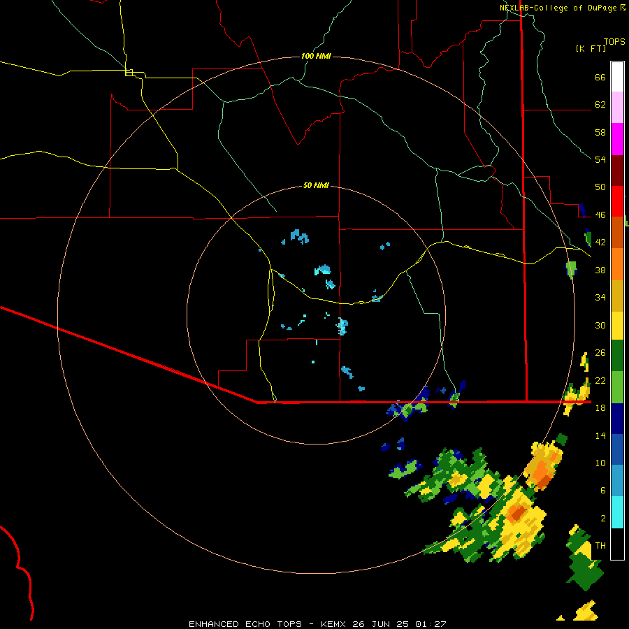Click the "18" legend value
629x629 pixels.
coord(600,408)
